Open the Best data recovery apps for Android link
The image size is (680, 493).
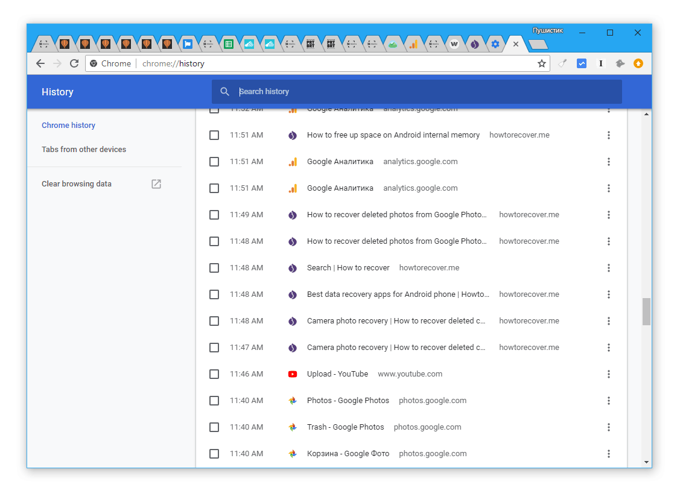coord(398,294)
